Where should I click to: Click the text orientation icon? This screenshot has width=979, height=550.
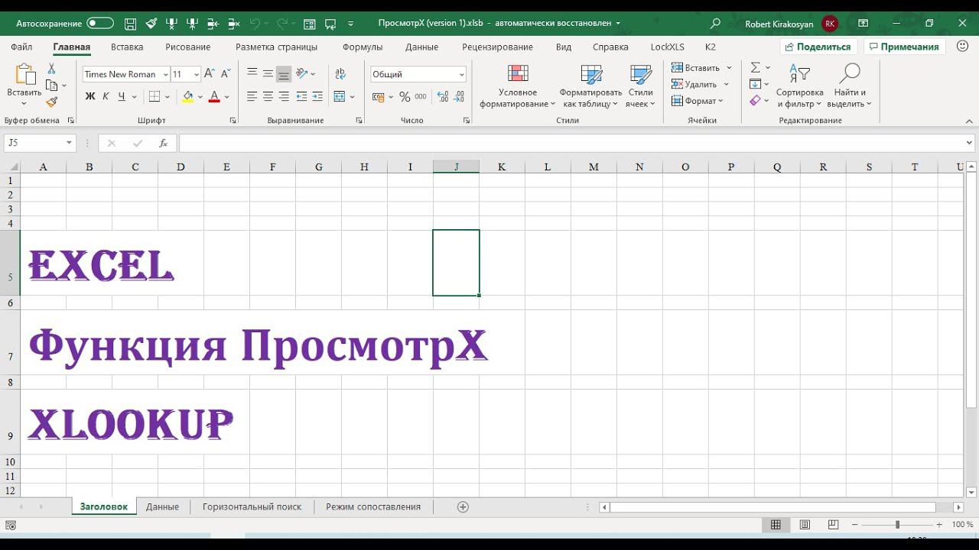pos(302,73)
